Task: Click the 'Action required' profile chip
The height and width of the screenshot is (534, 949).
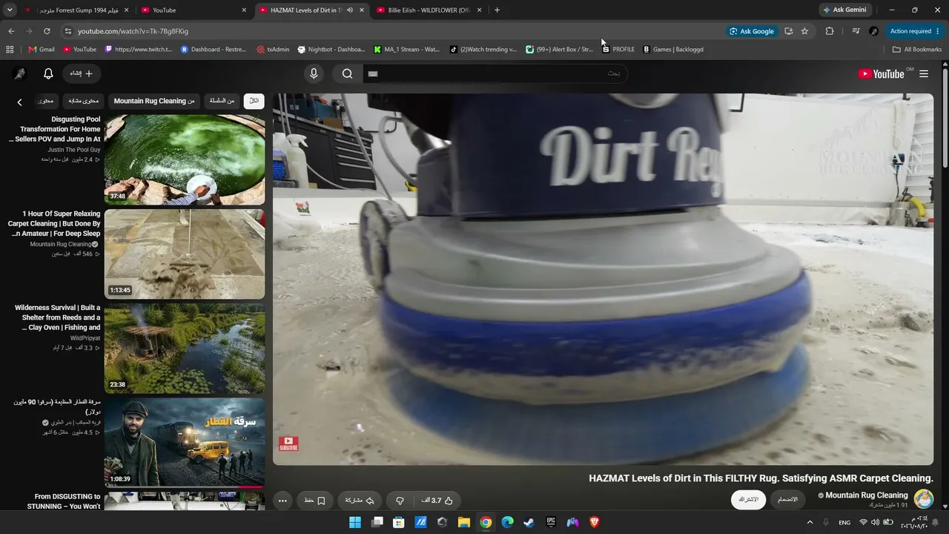Action: click(915, 31)
